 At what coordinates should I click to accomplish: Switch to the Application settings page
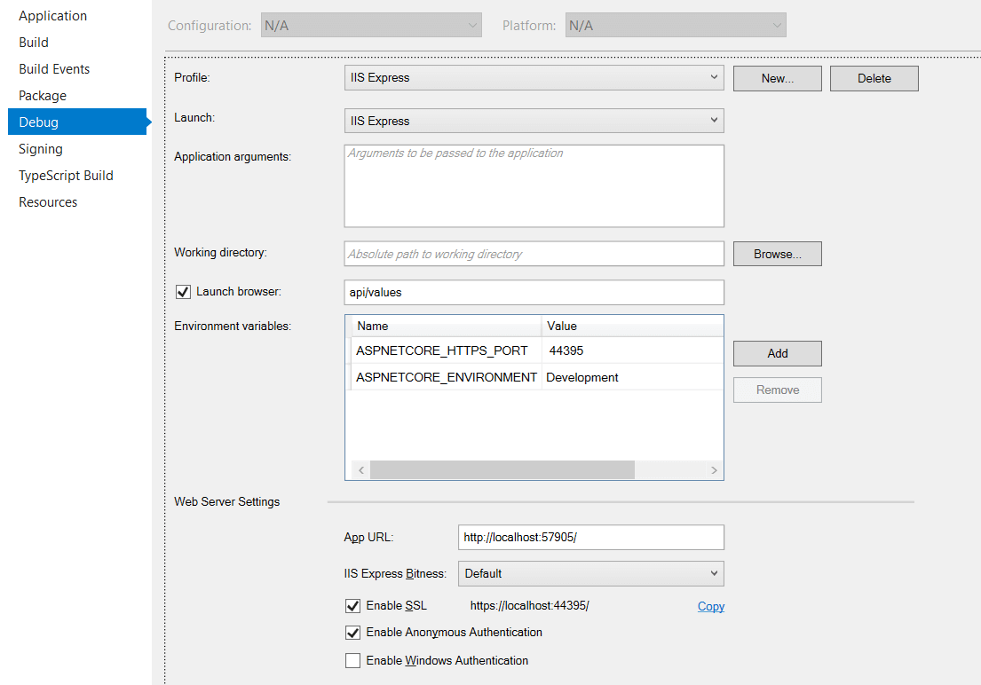[52, 15]
